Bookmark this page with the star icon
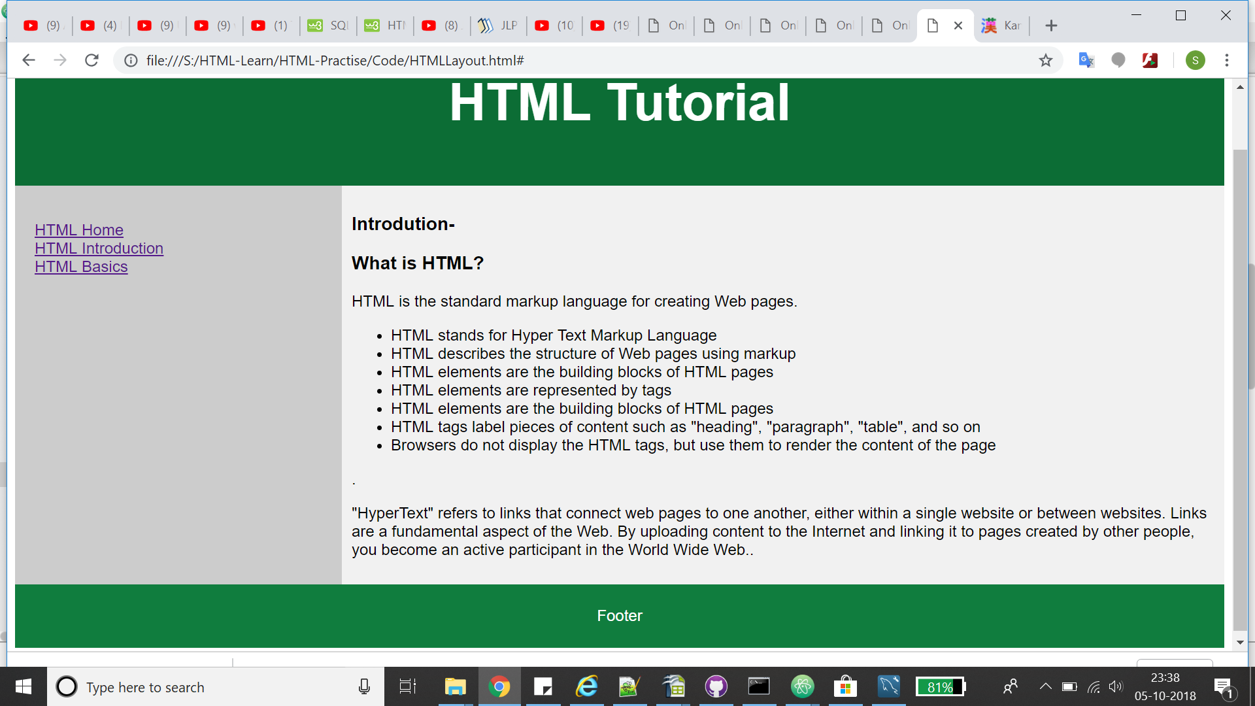 (1046, 60)
